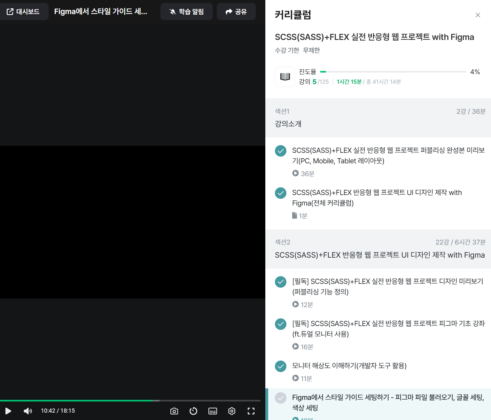Screen dimensions: 491x420
Task: Click the course progress bar
Action: click(393, 72)
